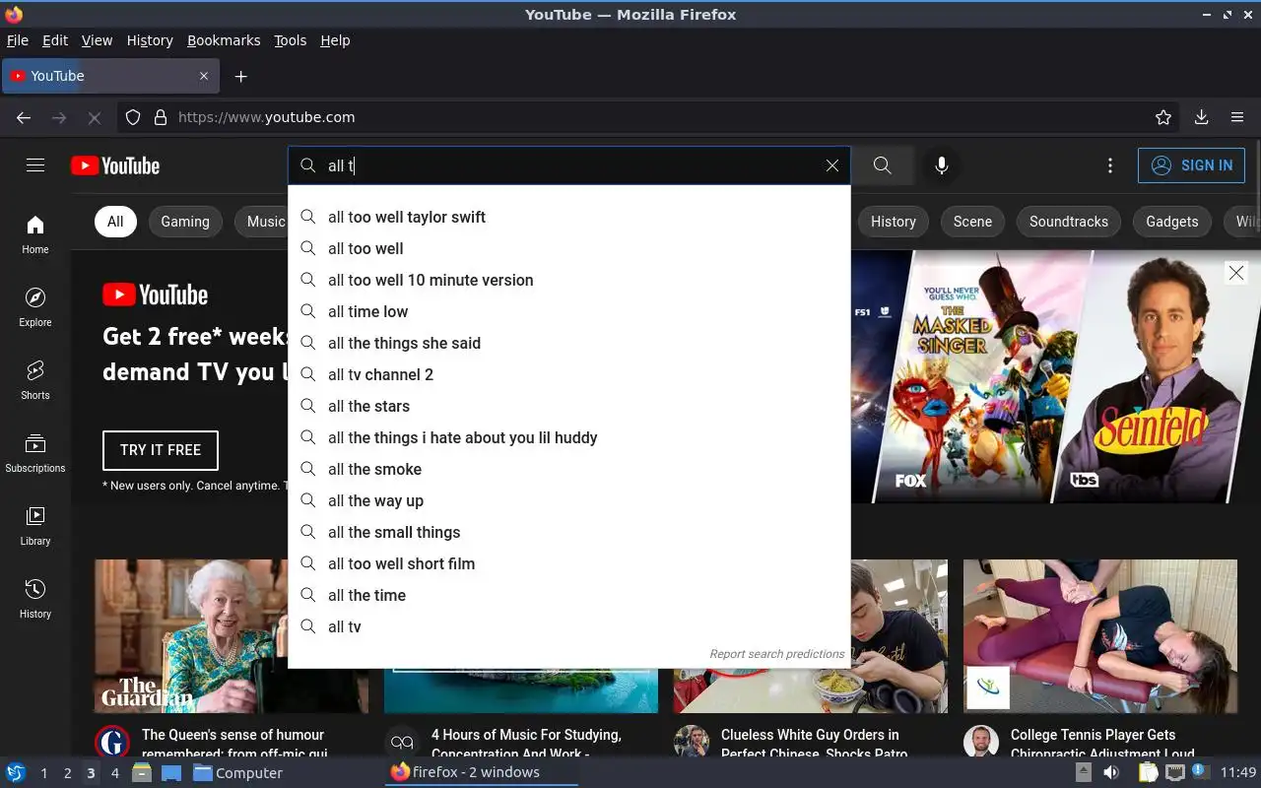Viewport: 1261px width, 788px height.
Task: Choose suggestion 'all too well 10 minute version'
Action: (569, 280)
